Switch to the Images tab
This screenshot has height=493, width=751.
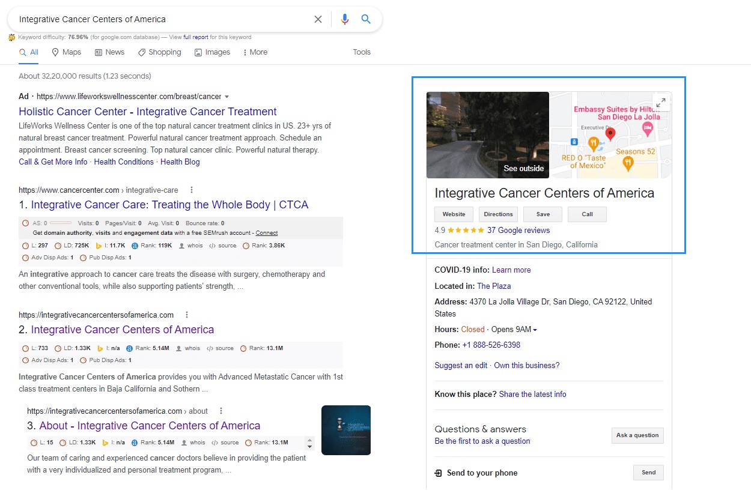click(x=213, y=52)
